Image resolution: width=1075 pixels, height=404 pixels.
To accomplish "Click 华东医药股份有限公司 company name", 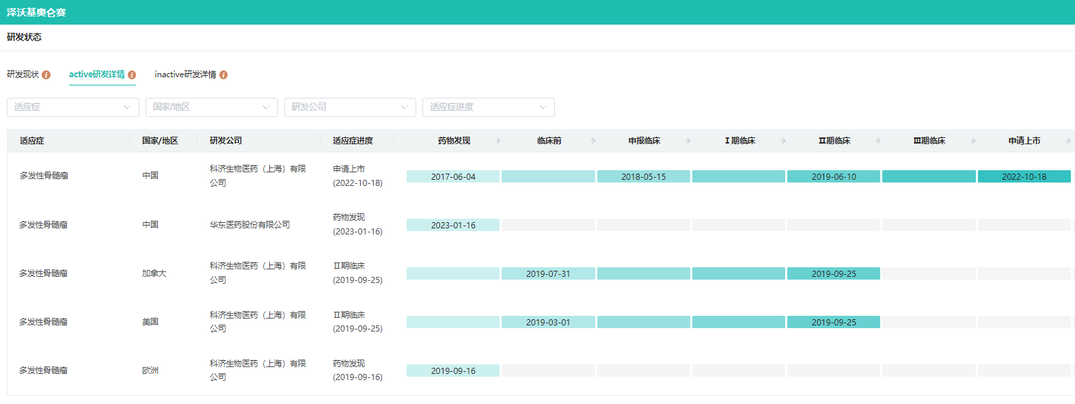I will coord(249,225).
